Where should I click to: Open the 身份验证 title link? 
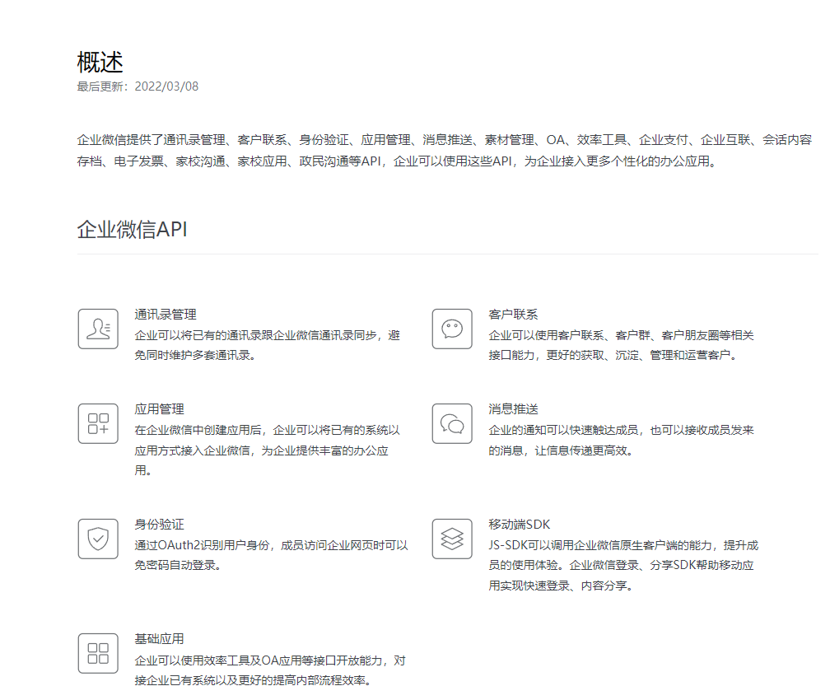160,525
